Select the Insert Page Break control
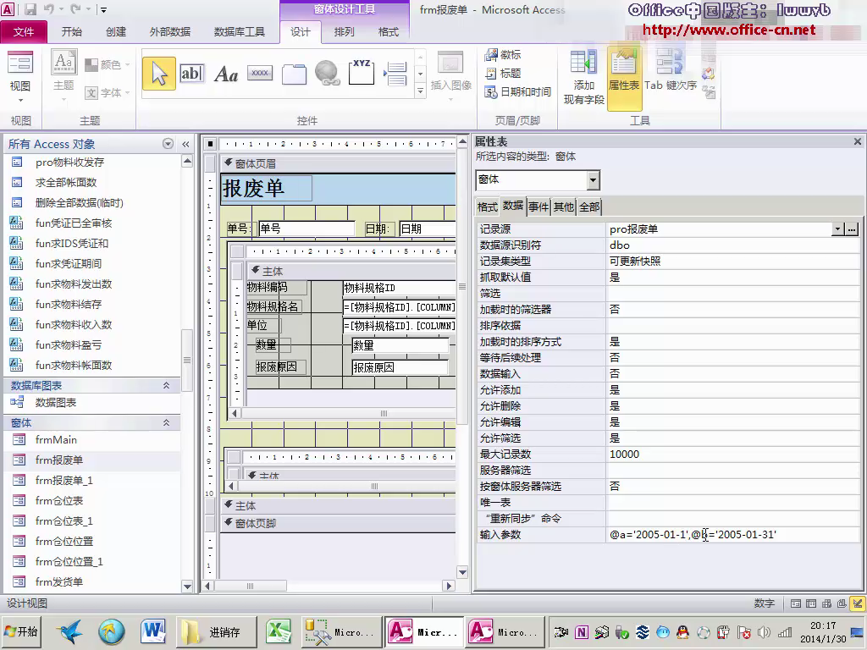 point(395,74)
